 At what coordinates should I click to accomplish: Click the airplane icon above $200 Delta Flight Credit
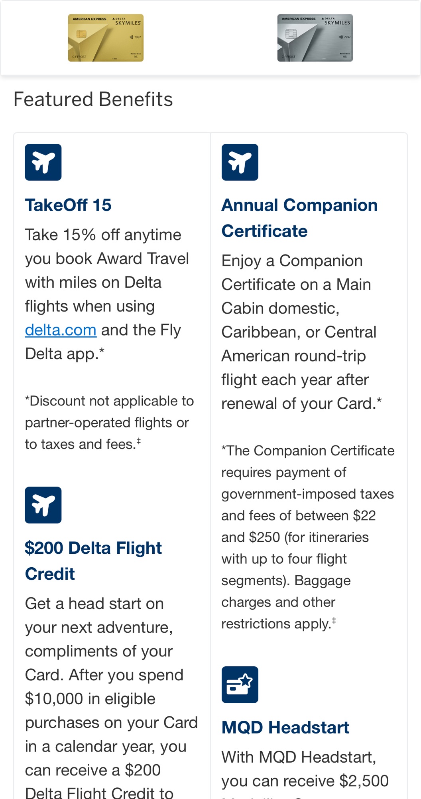43,505
